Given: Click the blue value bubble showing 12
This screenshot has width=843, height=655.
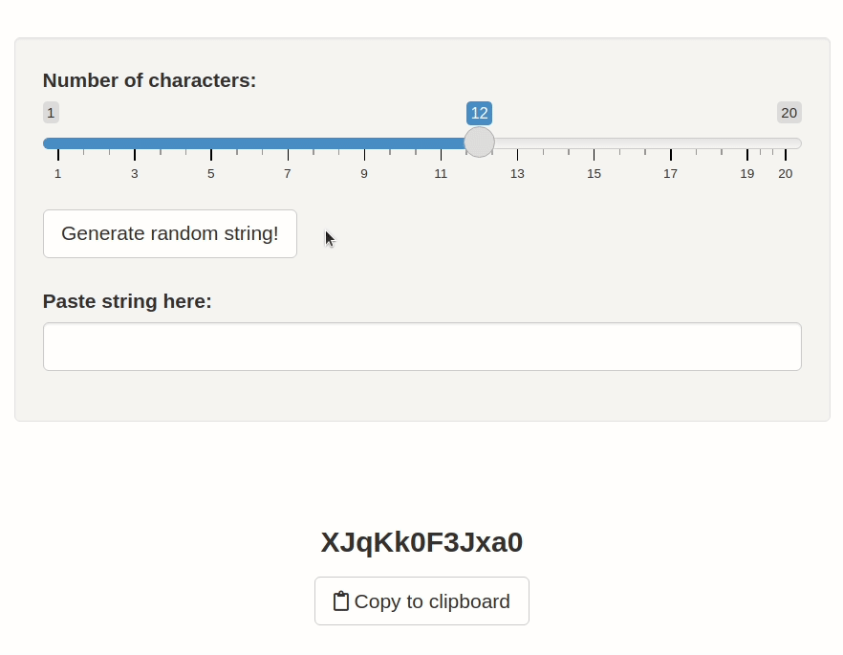Looking at the screenshot, I should [x=479, y=113].
